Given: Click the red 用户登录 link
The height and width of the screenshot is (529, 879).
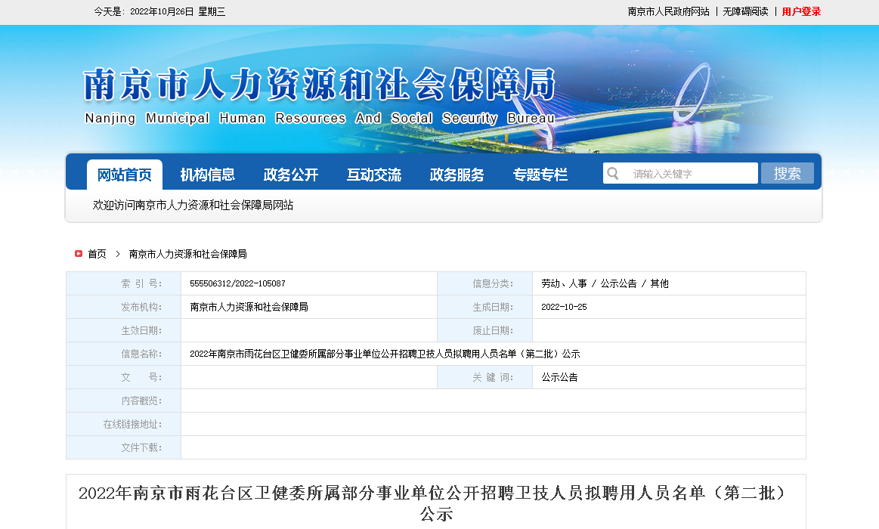Looking at the screenshot, I should (x=801, y=11).
